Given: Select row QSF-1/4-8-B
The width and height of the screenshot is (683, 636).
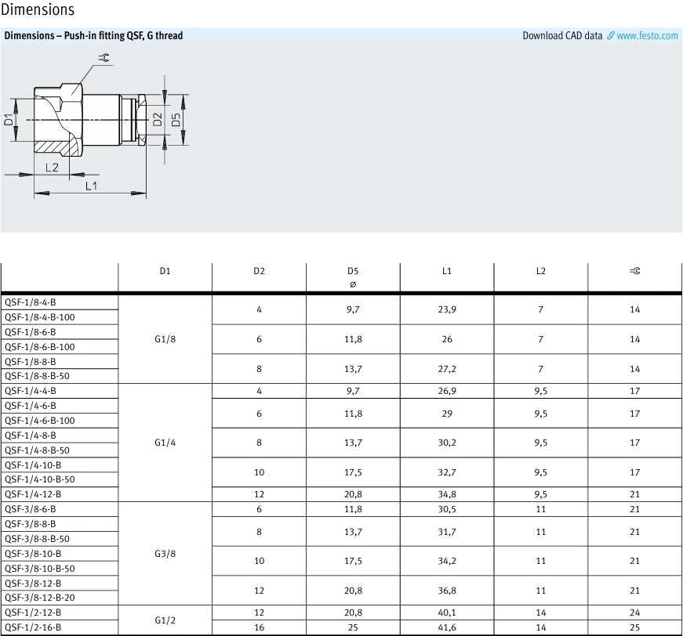Looking at the screenshot, I should coord(60,435).
